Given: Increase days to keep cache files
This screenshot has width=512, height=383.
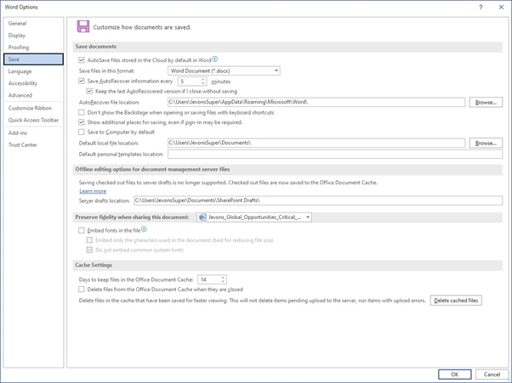Looking at the screenshot, I should point(223,278).
